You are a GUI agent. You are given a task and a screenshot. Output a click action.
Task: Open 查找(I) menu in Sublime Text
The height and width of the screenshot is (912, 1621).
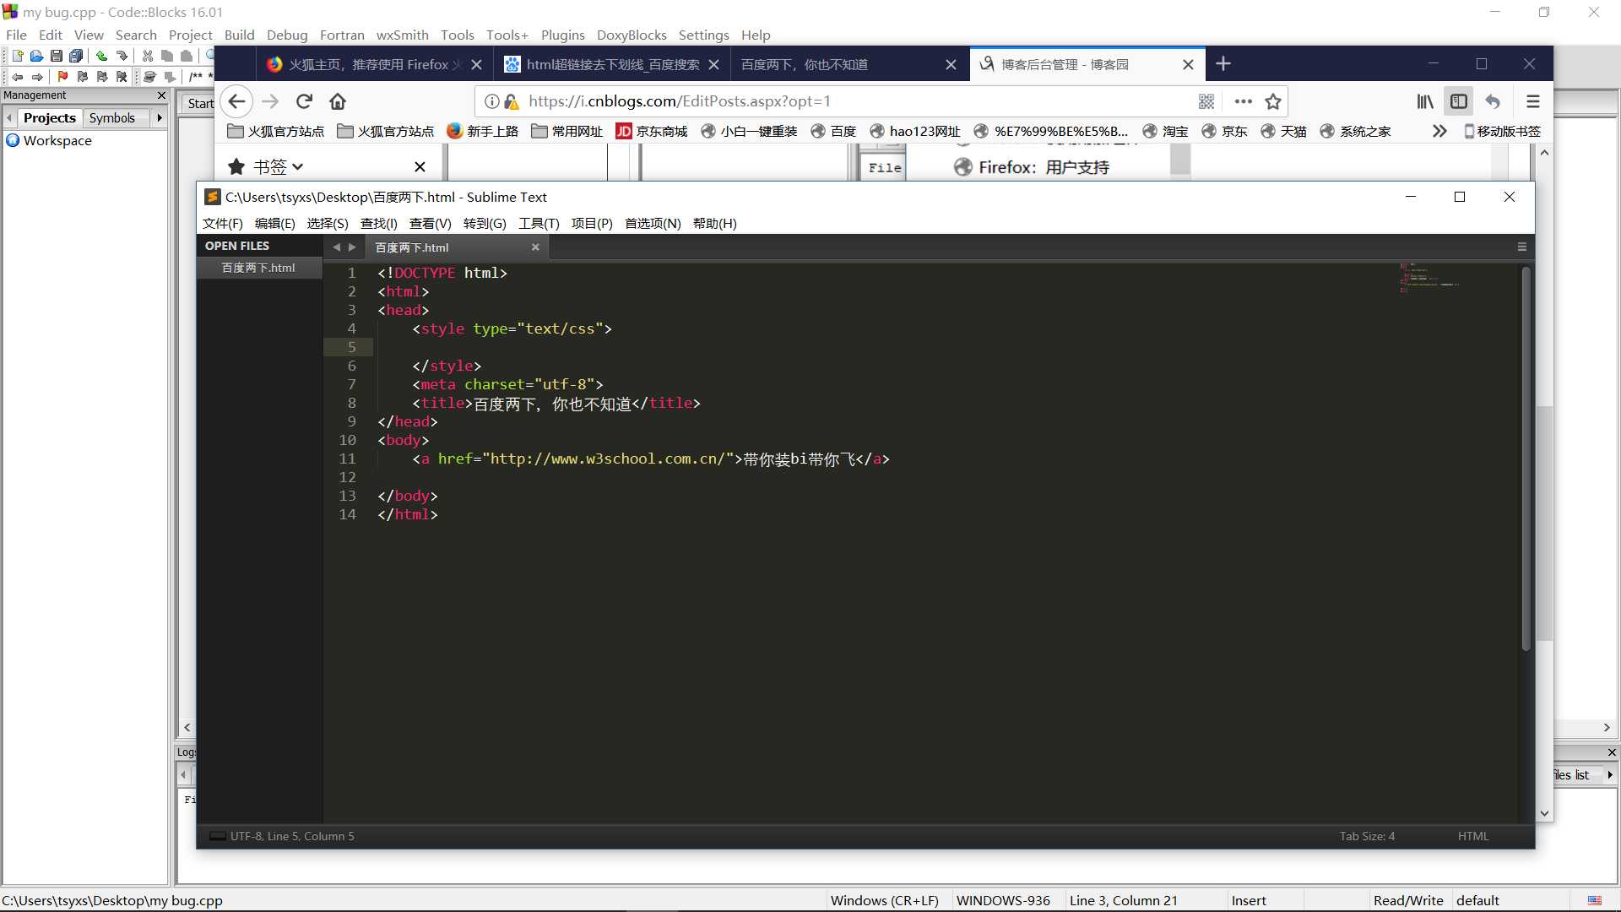click(378, 224)
